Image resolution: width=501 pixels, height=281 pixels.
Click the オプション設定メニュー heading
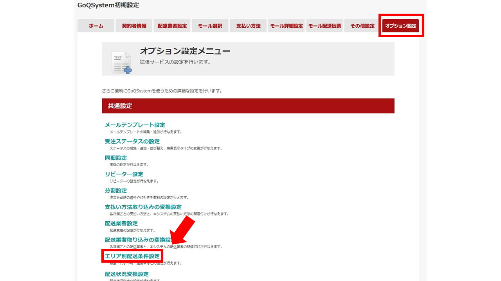tap(185, 51)
